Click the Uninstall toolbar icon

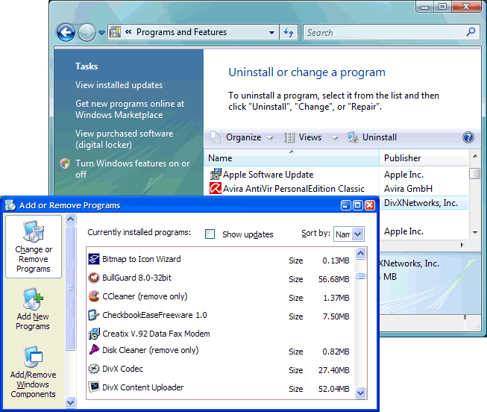point(353,137)
